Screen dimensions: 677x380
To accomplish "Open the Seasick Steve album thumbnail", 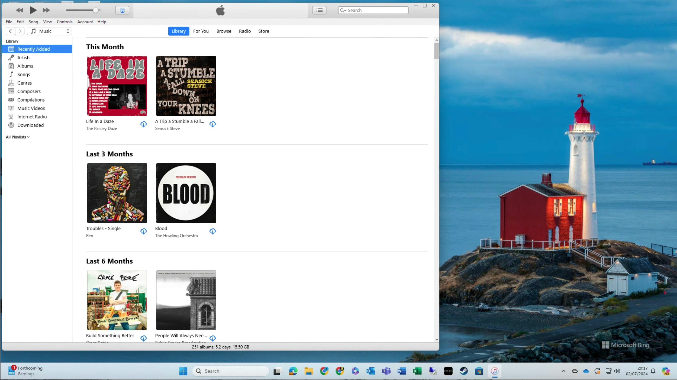I will 186,86.
